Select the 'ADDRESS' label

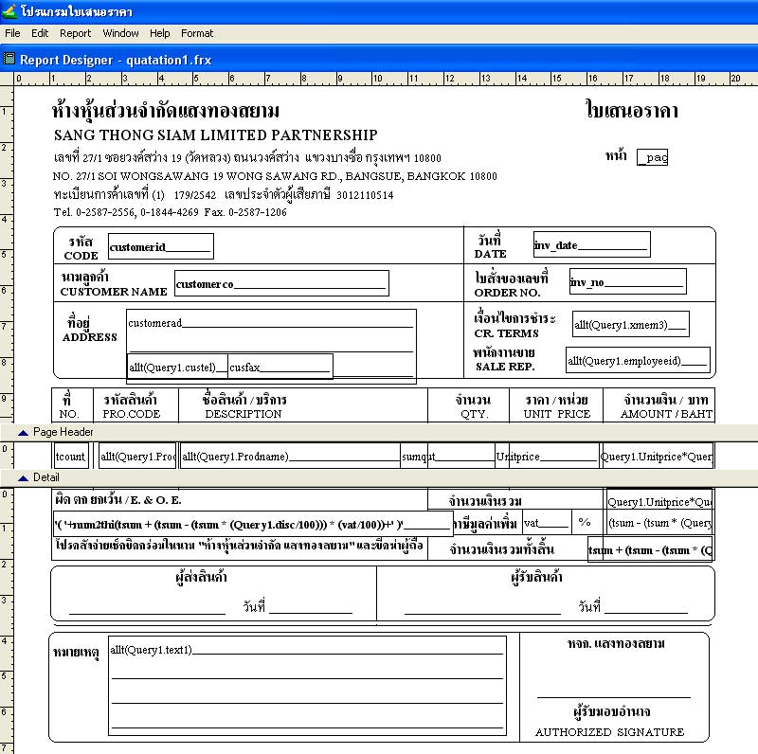click(x=89, y=337)
